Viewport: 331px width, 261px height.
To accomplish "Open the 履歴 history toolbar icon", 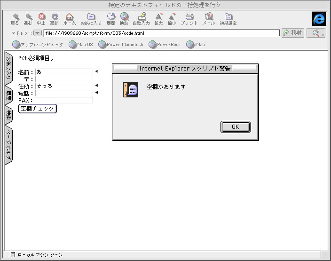I will (x=111, y=19).
